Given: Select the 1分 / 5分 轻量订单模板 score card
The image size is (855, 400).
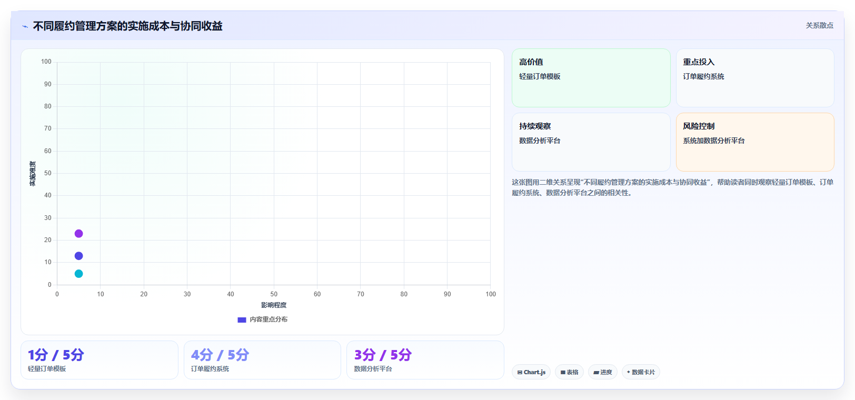Looking at the screenshot, I should [100, 360].
